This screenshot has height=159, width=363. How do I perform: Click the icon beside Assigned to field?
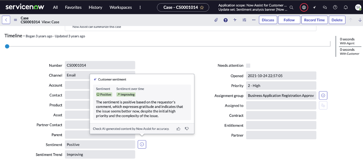click(323, 105)
